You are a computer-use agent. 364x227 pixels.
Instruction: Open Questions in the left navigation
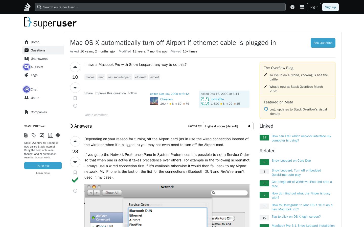click(x=43, y=50)
